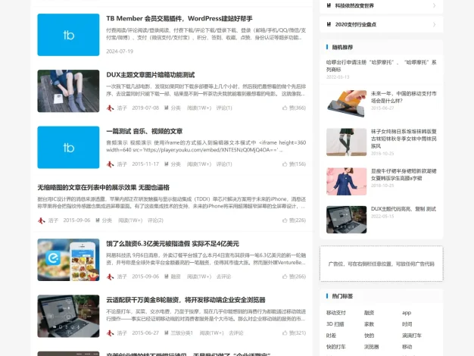
Task: Click thumbs-up icon on DUX主题文章图片暗箱 post
Action: 285,108
